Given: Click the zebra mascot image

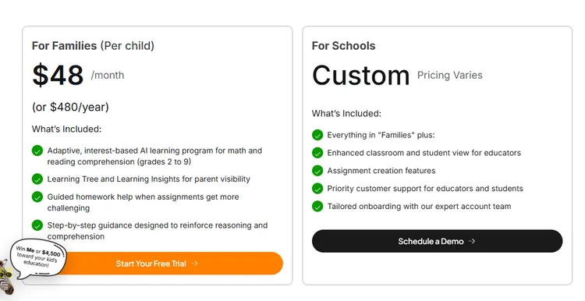Looking at the screenshot, I should coord(5,277).
